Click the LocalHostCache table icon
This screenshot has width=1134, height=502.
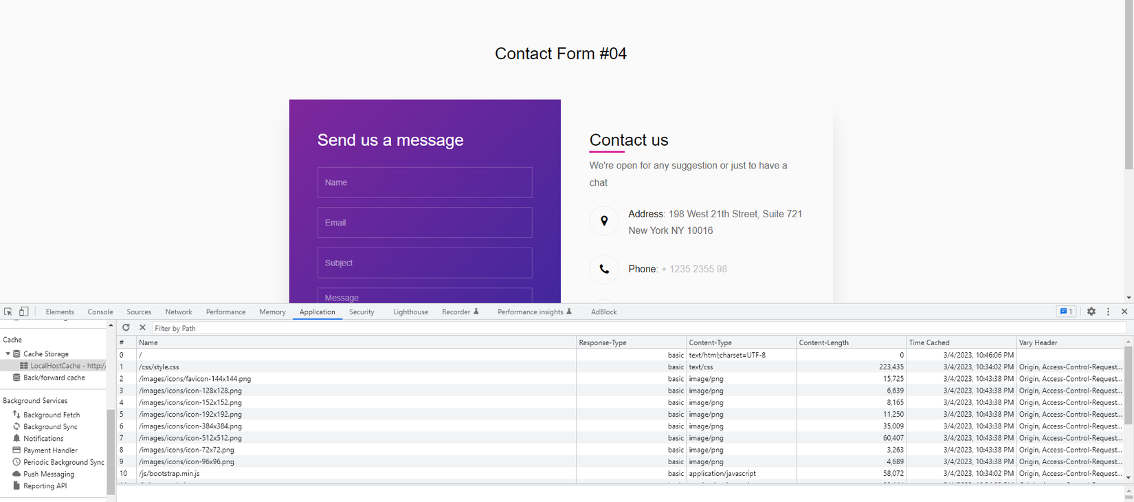24,366
